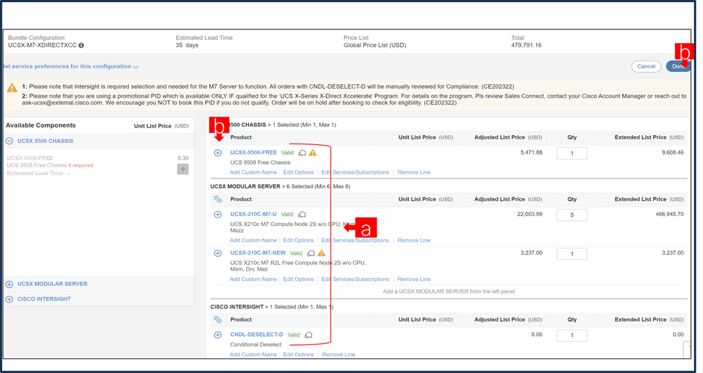Click the Qty field for UCSX-210C-M7-NEW
This screenshot has height=373, width=703.
pos(572,254)
